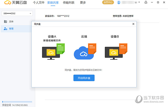Image resolution: width=168 pixels, height=107 pixels.
Task: Click the green document icon on 设备A
Action: (x=60, y=49)
